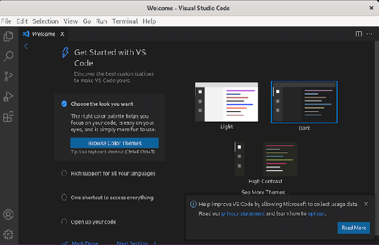Close the Visual Studio Code window
This screenshot has height=245, width=379.
[x=371, y=8]
